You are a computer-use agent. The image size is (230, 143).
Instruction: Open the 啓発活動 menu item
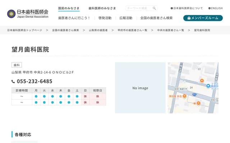tap(105, 18)
